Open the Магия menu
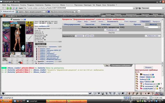Screen dimensions: 165x103 62,5
